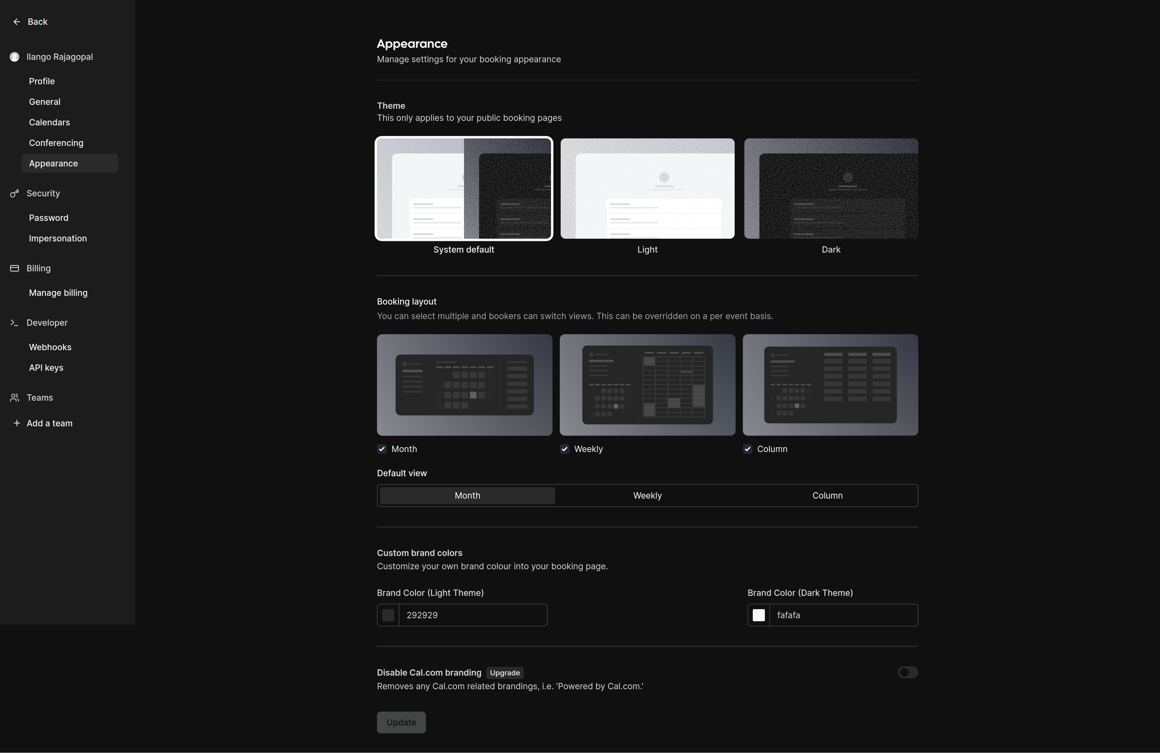This screenshot has width=1160, height=753.
Task: Click the Billing credit card icon
Action: coord(14,269)
